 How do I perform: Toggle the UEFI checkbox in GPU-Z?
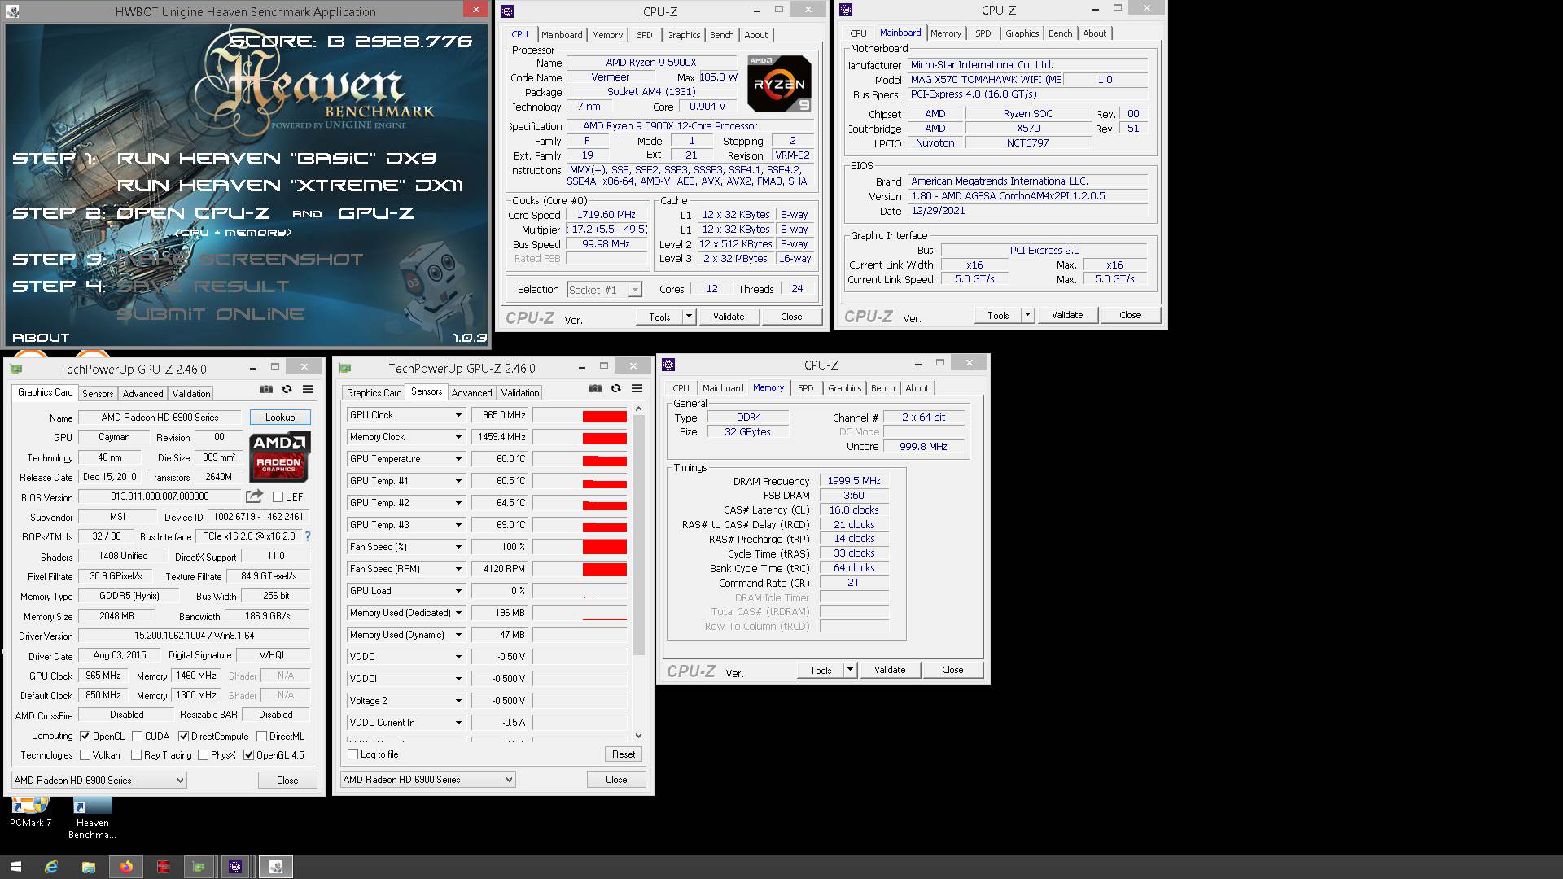pos(278,496)
